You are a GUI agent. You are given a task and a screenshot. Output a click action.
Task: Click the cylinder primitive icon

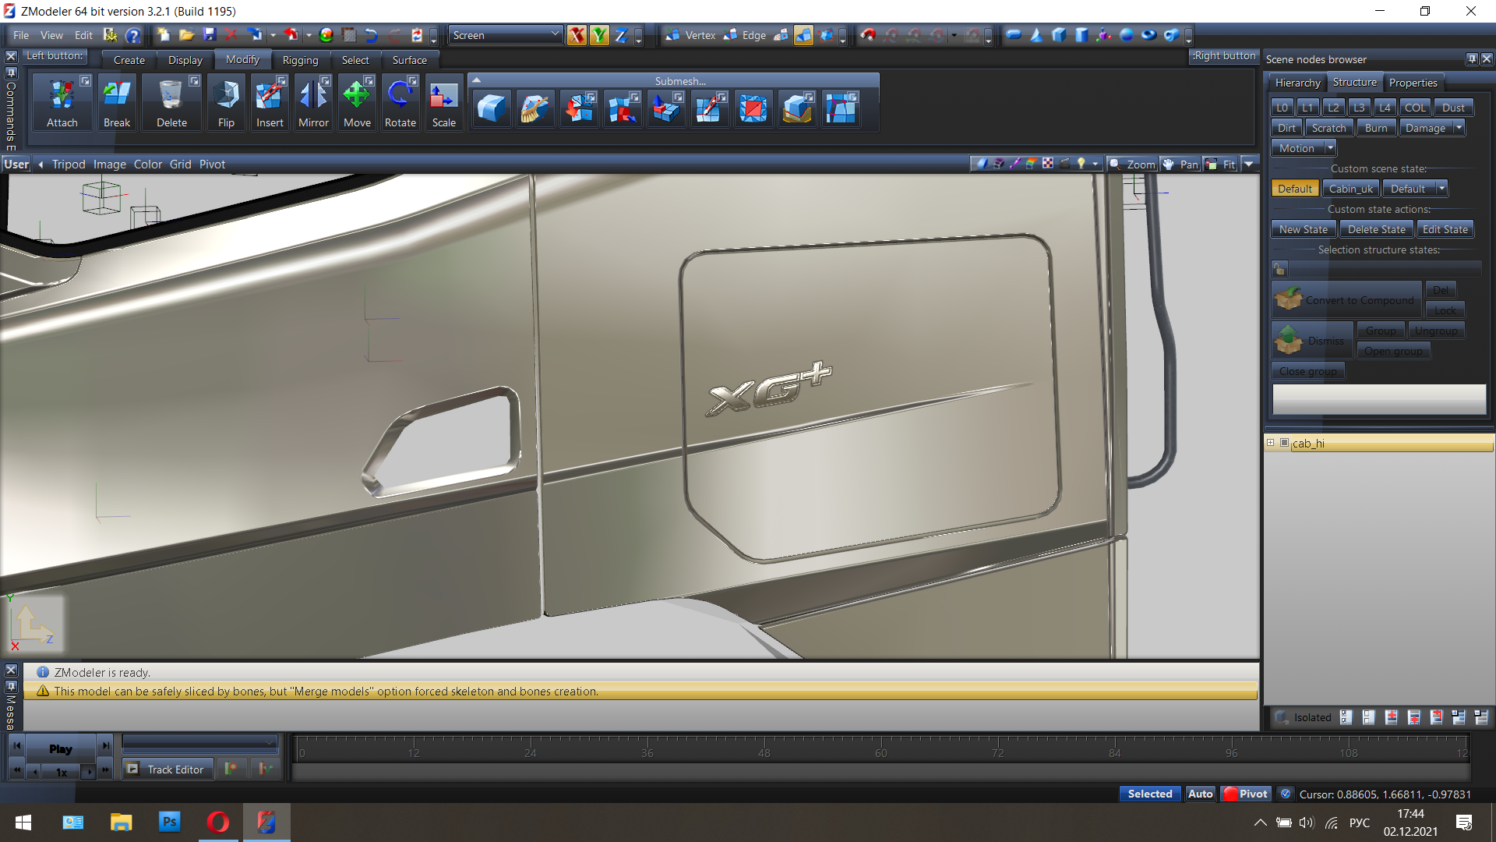1081,35
